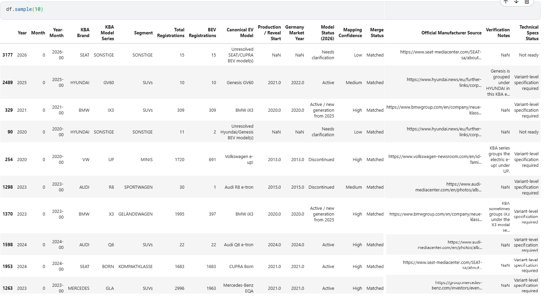Image resolution: width=560 pixels, height=299 pixels.
Task: Click the Audi Q6 e-tron cell
Action: pyautogui.click(x=238, y=245)
